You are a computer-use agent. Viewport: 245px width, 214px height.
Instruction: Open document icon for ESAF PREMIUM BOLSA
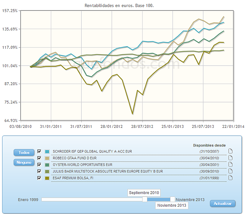(x=230, y=178)
